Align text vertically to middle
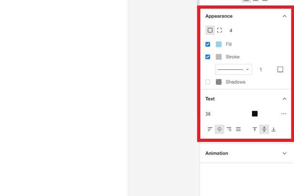Image resolution: width=294 pixels, height=196 pixels. (x=264, y=129)
